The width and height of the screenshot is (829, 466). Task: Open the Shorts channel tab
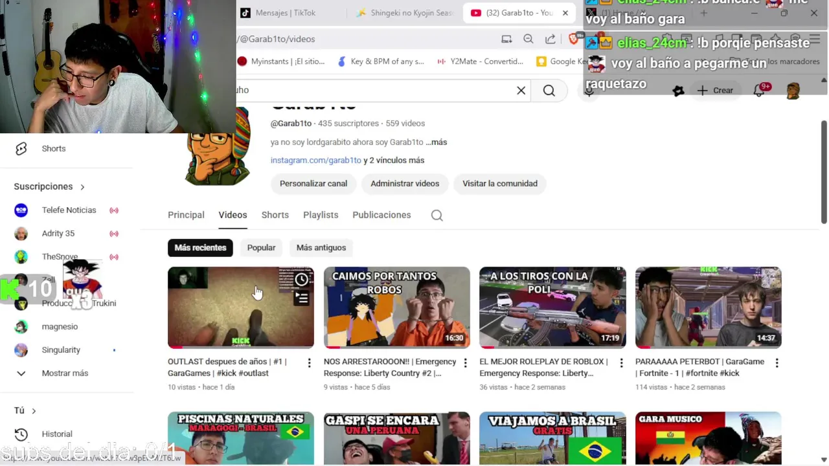coord(275,215)
